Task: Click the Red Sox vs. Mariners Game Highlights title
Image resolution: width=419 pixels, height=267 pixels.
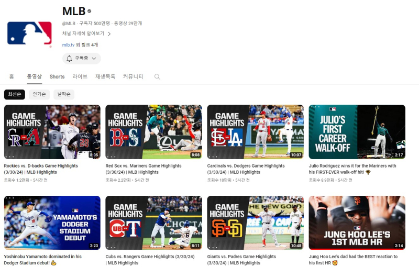Action: [x=144, y=169]
